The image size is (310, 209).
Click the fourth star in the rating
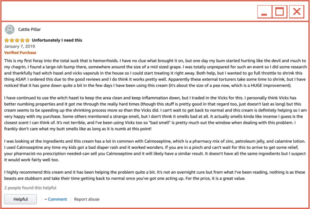click(x=22, y=40)
